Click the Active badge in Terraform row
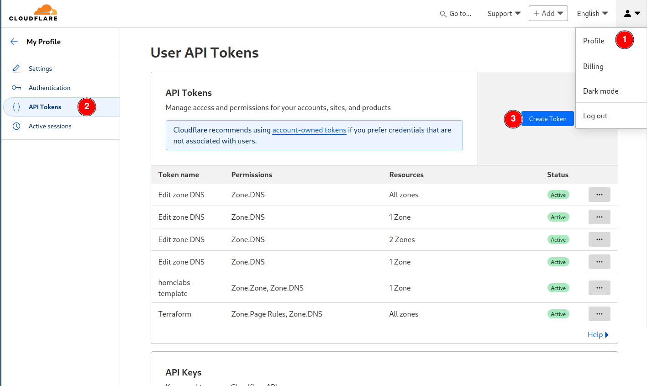 click(558, 314)
